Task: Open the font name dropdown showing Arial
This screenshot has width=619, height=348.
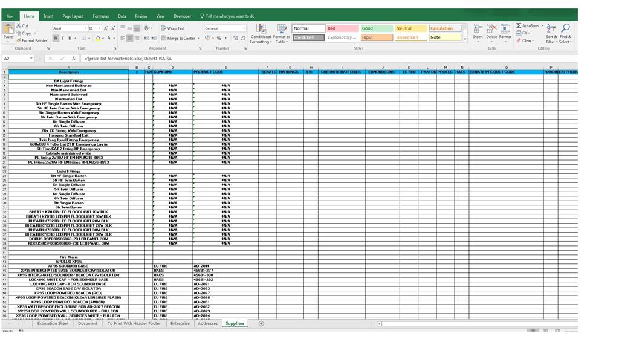Action: point(86,28)
